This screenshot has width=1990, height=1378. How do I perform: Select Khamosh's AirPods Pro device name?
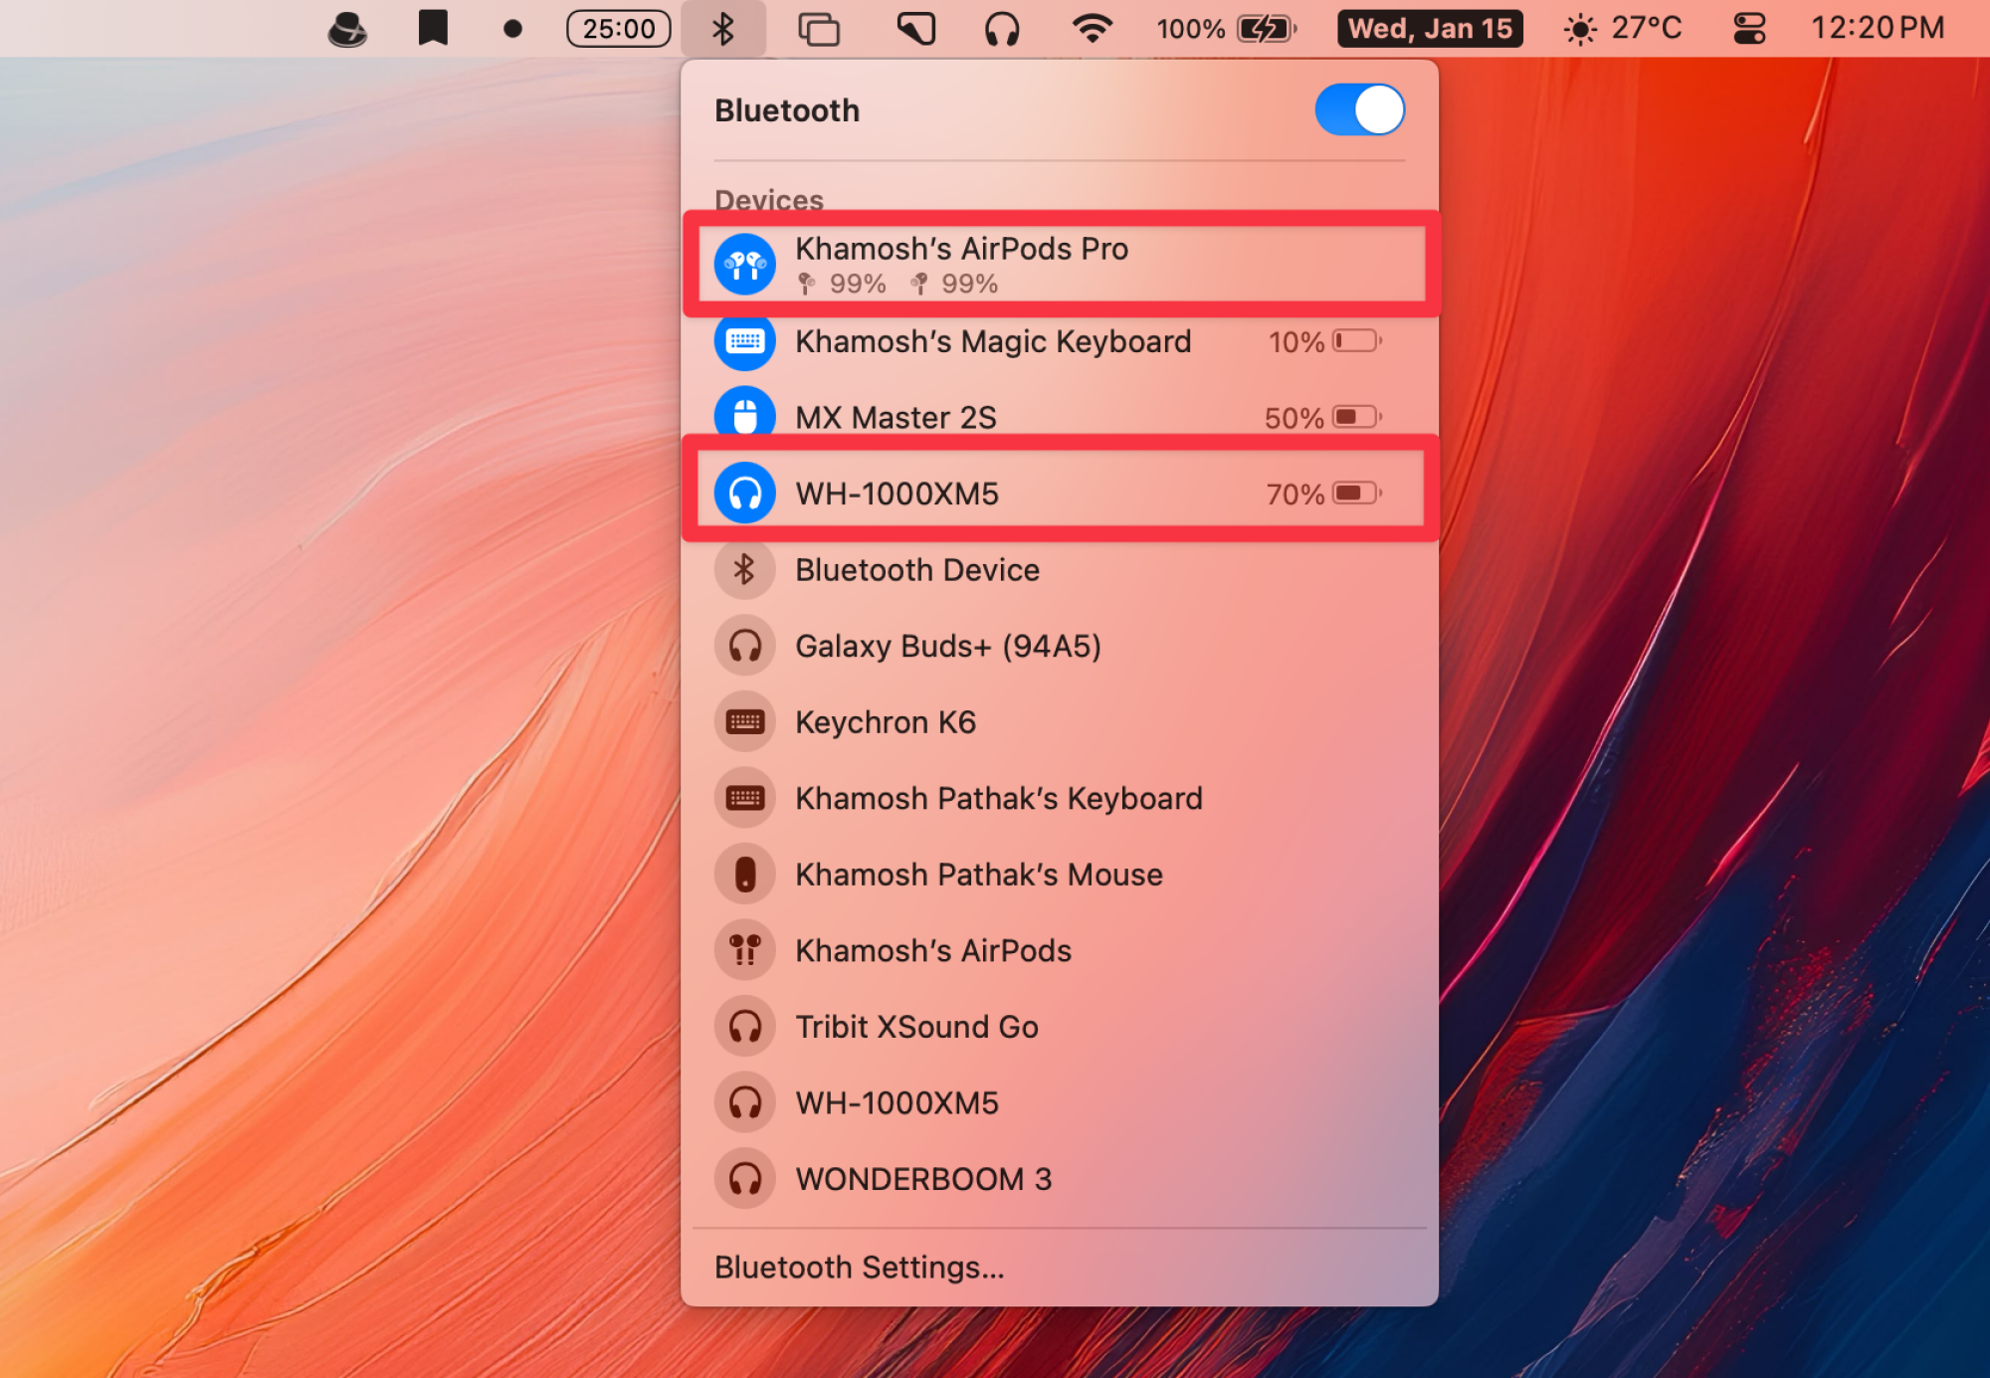[961, 249]
